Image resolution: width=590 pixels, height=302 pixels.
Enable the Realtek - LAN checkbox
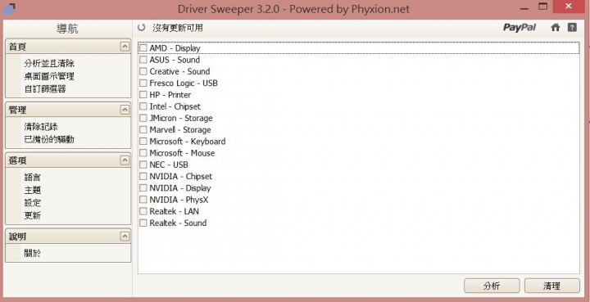[x=143, y=211]
